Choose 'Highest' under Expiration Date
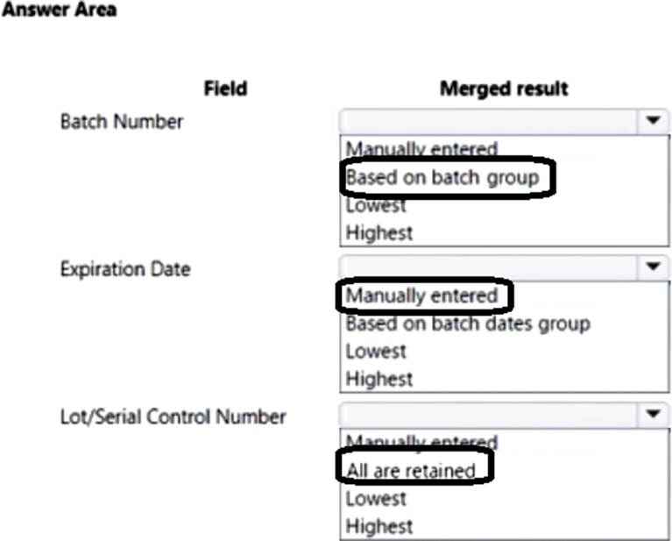This screenshot has height=541, width=672. click(379, 379)
